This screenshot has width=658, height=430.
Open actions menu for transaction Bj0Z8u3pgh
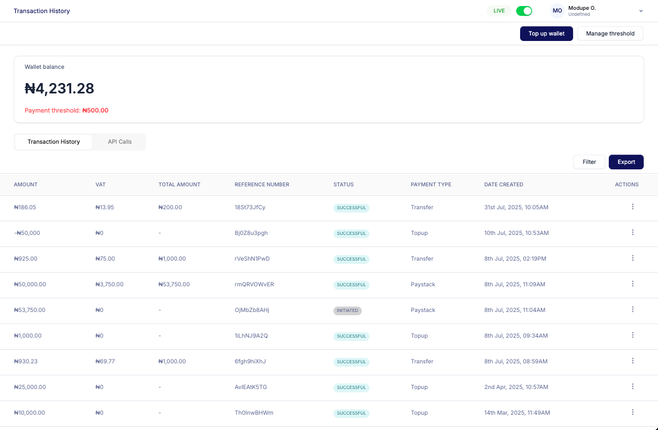tap(632, 232)
